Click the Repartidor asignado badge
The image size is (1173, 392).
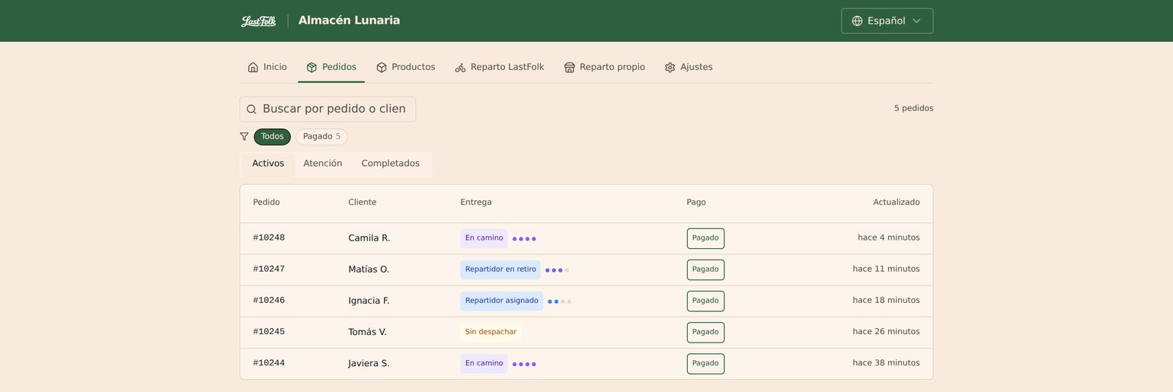501,301
